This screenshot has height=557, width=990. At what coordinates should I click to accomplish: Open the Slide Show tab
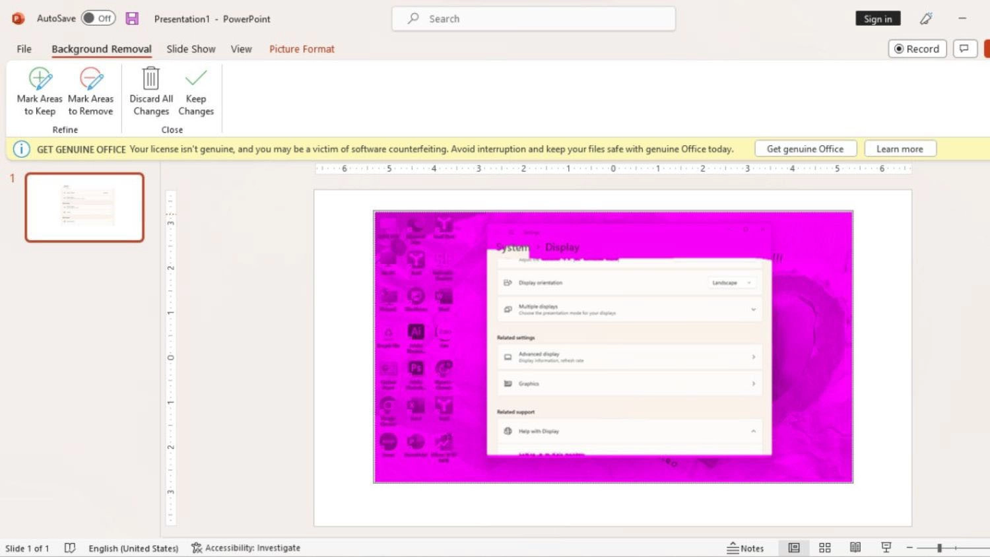tap(191, 49)
